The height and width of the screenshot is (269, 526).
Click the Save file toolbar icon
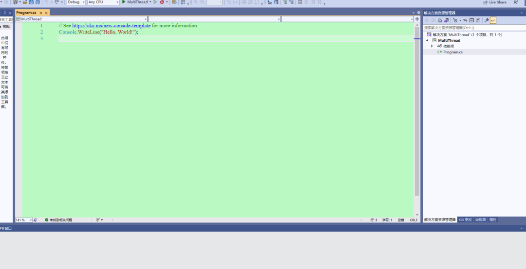point(31,2)
